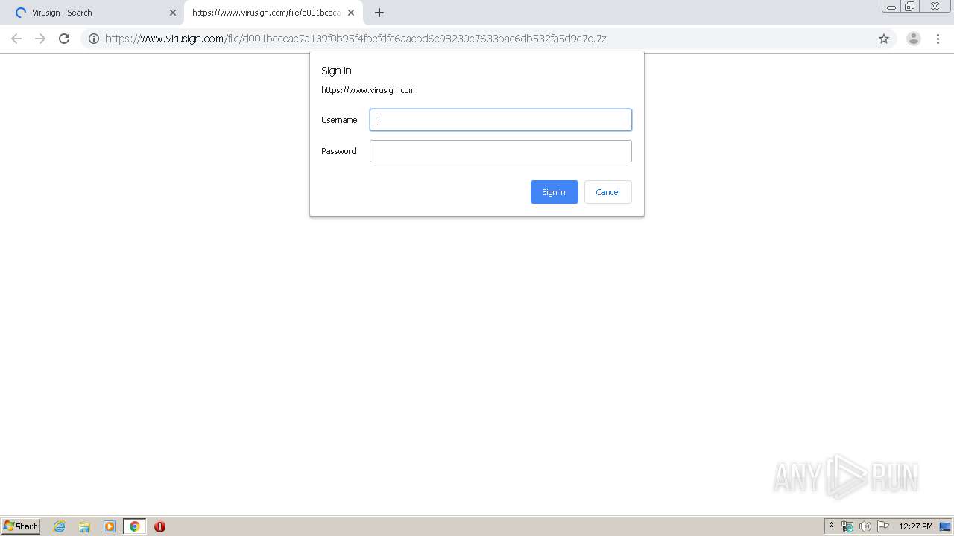This screenshot has height=536, width=954.
Task: Open the Chrome profile avatar
Action: (914, 39)
